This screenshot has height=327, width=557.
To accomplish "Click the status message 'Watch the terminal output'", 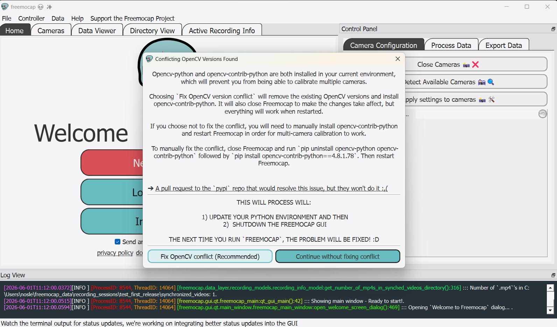I will (x=149, y=323).
